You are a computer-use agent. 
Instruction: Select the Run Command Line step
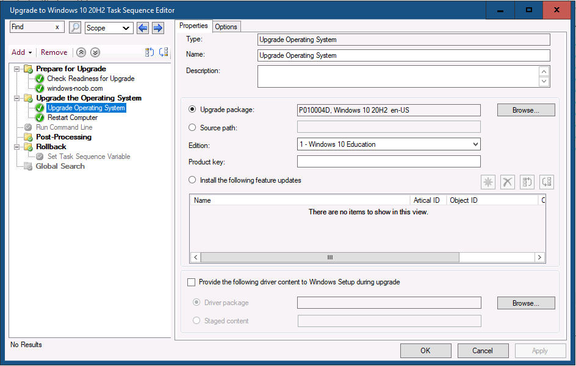pos(64,127)
